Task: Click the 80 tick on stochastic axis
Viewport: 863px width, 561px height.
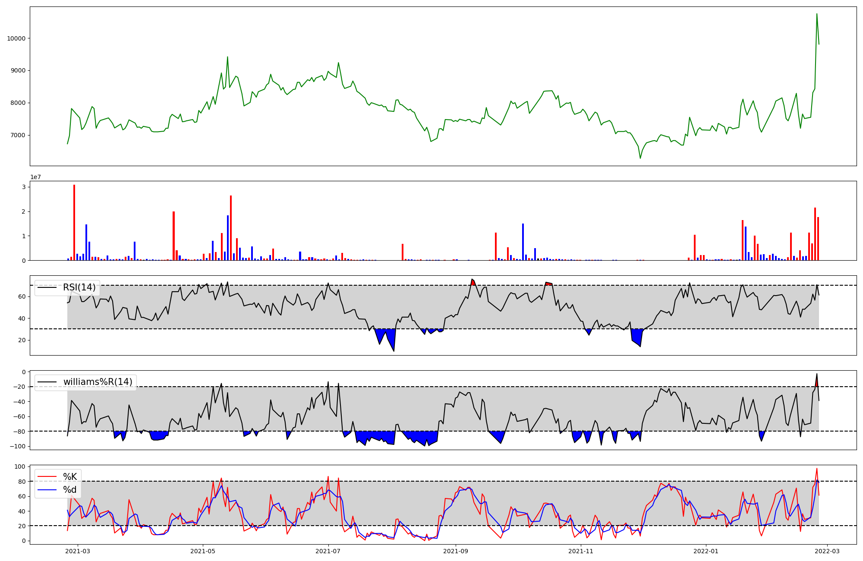Action: tap(22, 482)
